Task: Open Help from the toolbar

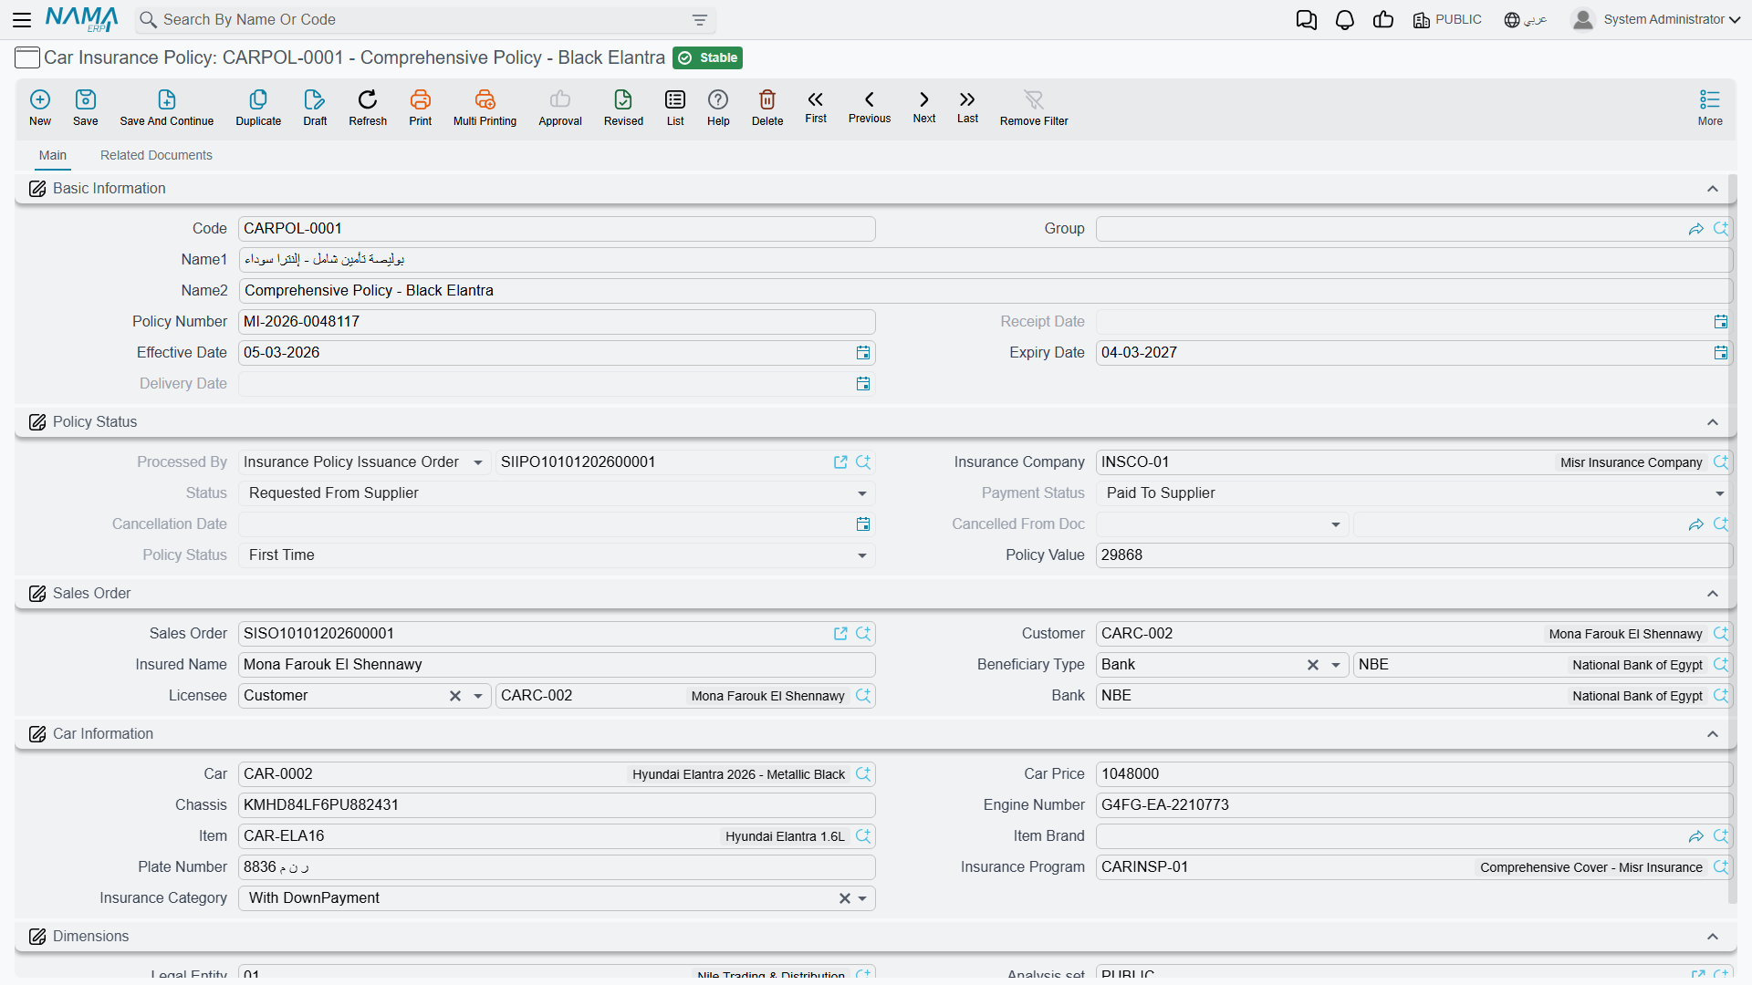Action: (x=718, y=107)
